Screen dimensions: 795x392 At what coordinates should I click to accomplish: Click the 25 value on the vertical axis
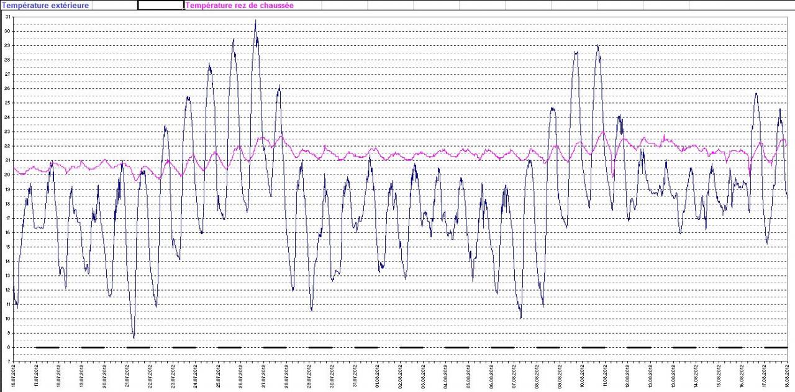(x=7, y=103)
